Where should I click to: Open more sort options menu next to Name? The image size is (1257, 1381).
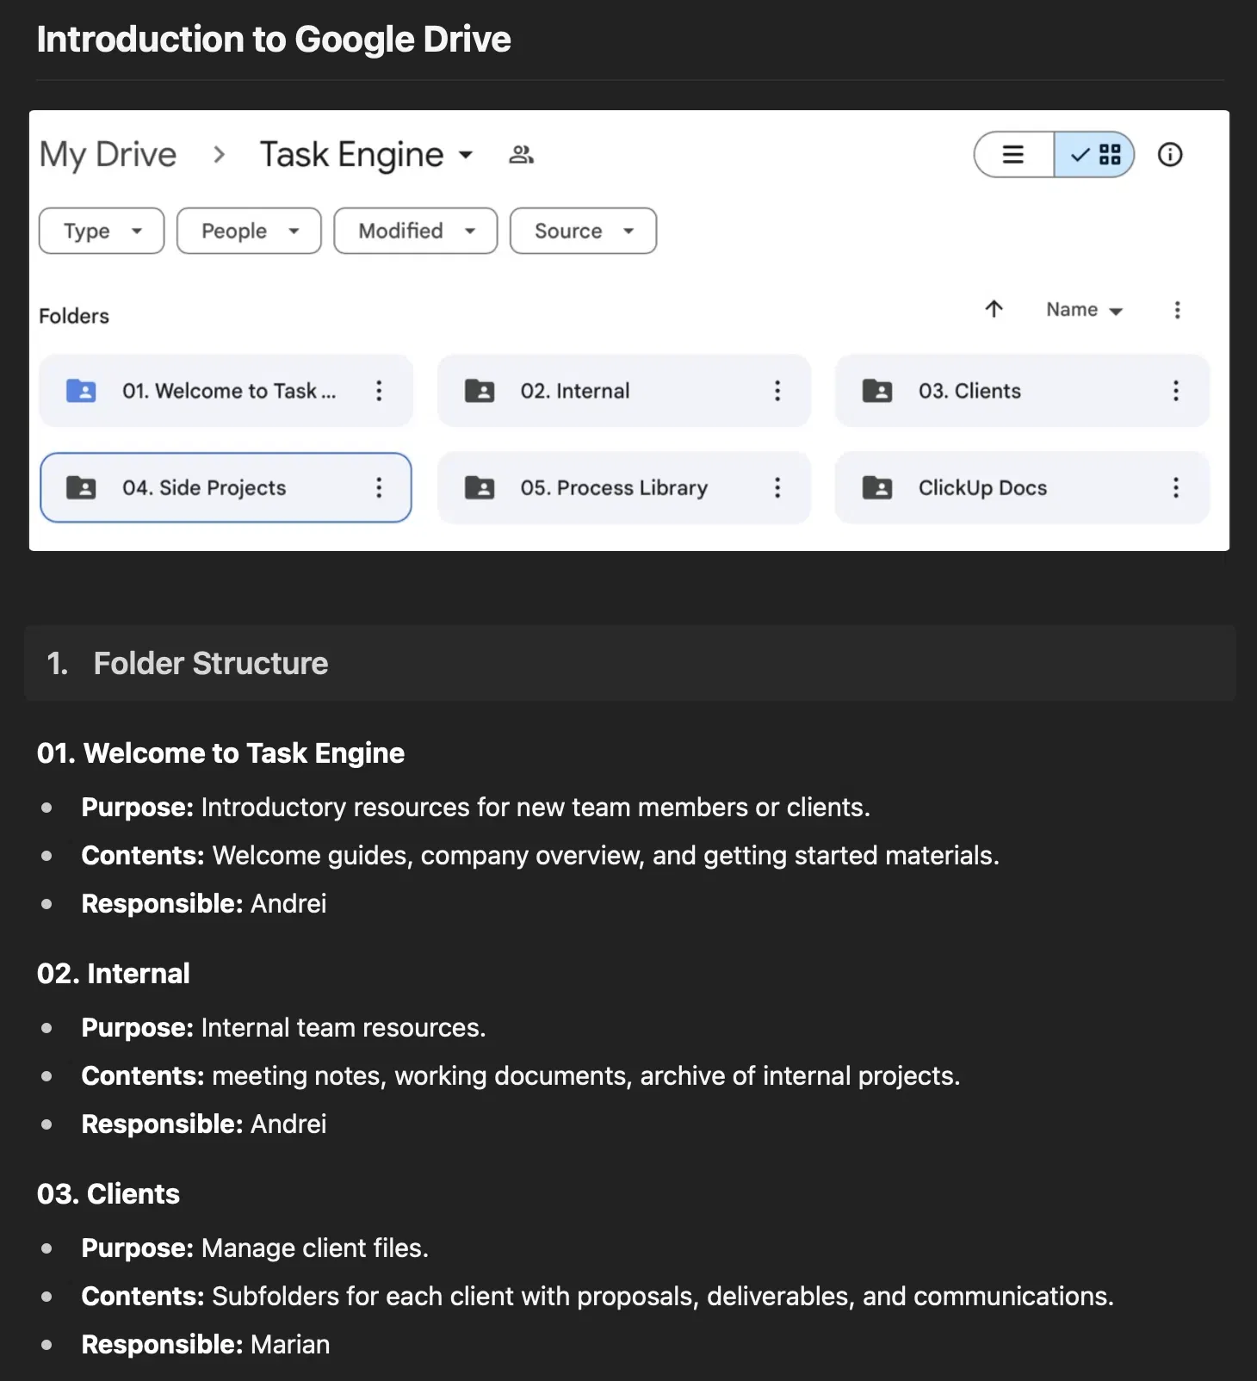1177,310
